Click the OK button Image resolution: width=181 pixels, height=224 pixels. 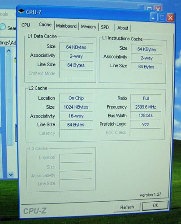(155, 206)
